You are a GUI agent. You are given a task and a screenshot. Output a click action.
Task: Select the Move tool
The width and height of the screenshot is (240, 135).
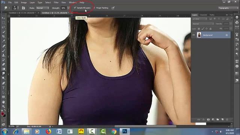3,18
